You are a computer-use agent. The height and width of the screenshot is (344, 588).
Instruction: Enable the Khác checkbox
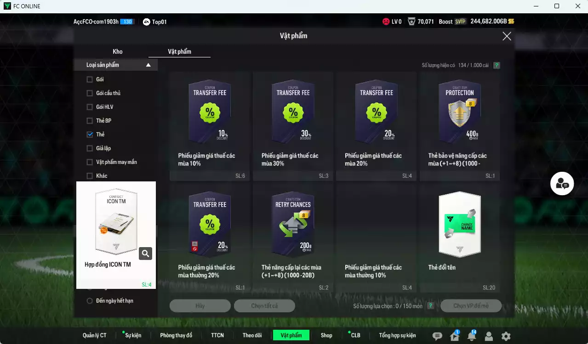coord(90,176)
